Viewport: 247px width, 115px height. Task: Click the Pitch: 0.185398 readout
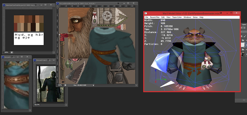[158, 26]
